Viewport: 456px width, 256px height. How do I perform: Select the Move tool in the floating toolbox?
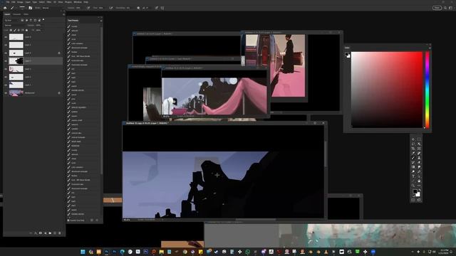coord(413,139)
